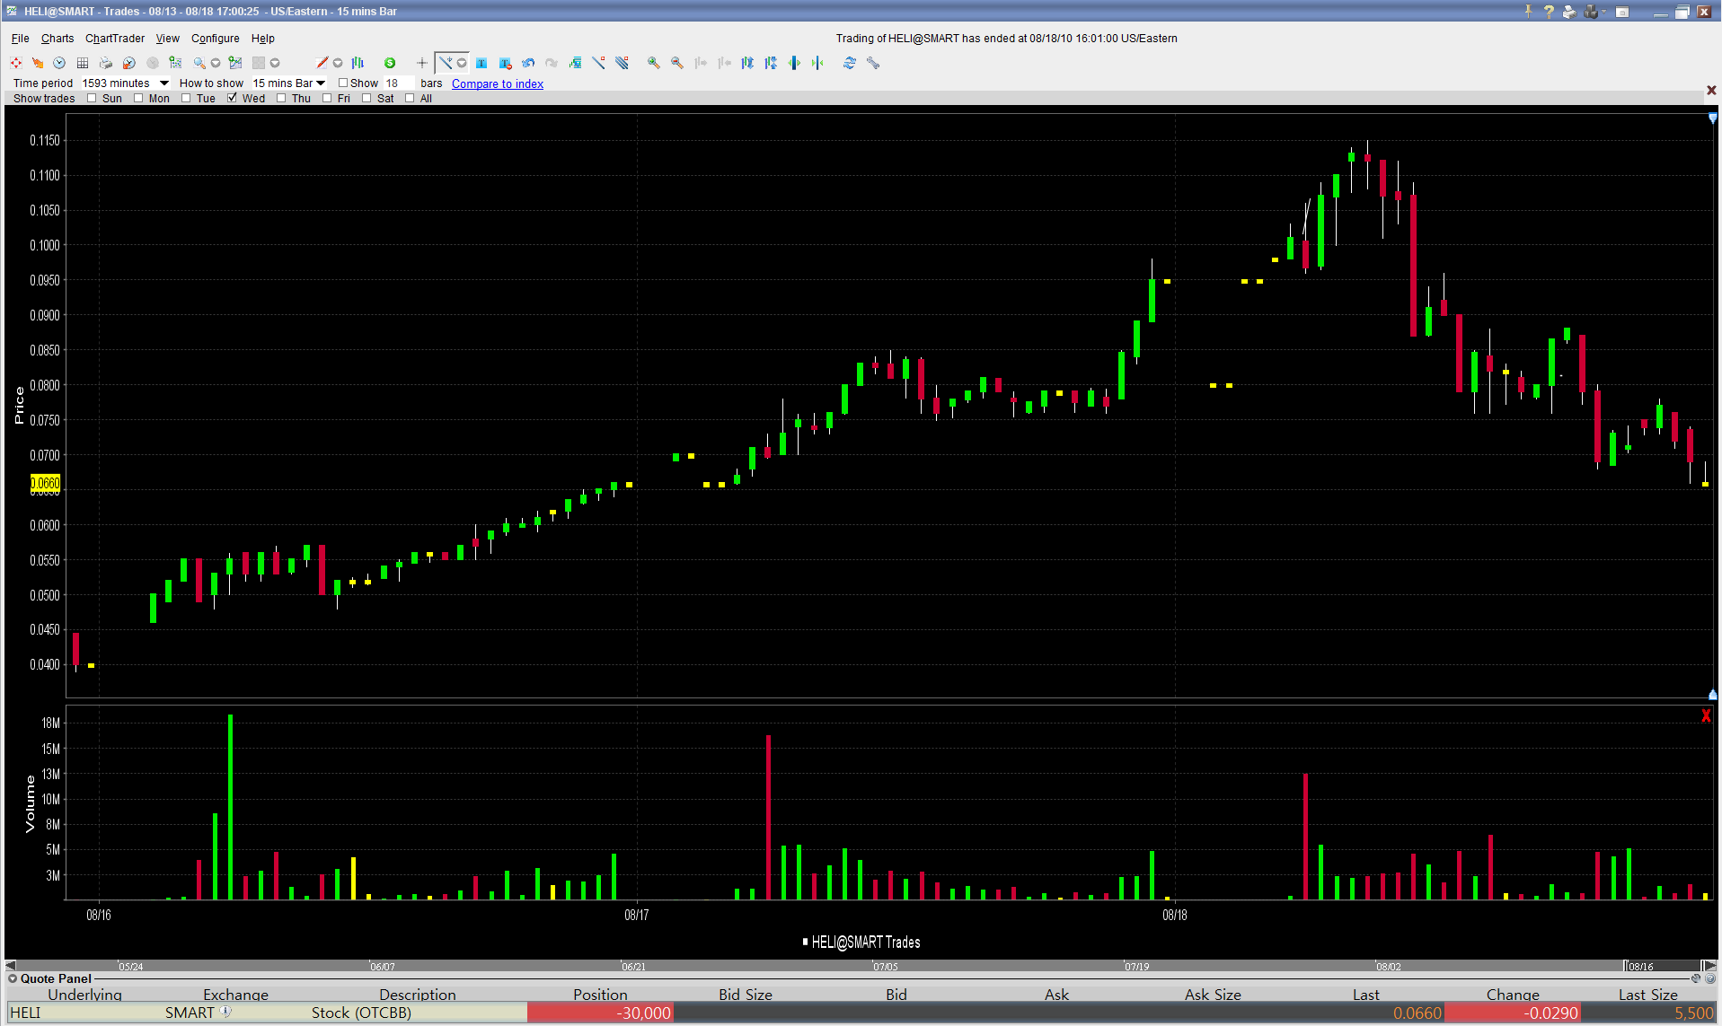Image resolution: width=1722 pixels, height=1026 pixels.
Task: Click the grid table icon
Action: (83, 63)
